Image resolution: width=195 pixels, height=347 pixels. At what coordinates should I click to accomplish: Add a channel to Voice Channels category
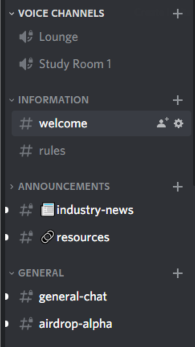pyautogui.click(x=177, y=14)
